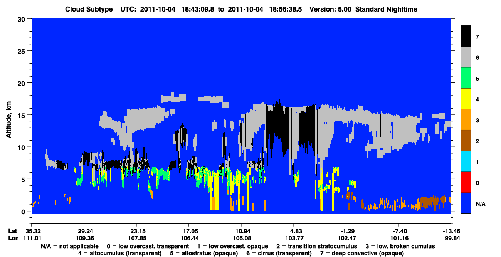The height and width of the screenshot is (257, 501).
Task: Pick the brown legend swatch for class 2
Action: 466,141
